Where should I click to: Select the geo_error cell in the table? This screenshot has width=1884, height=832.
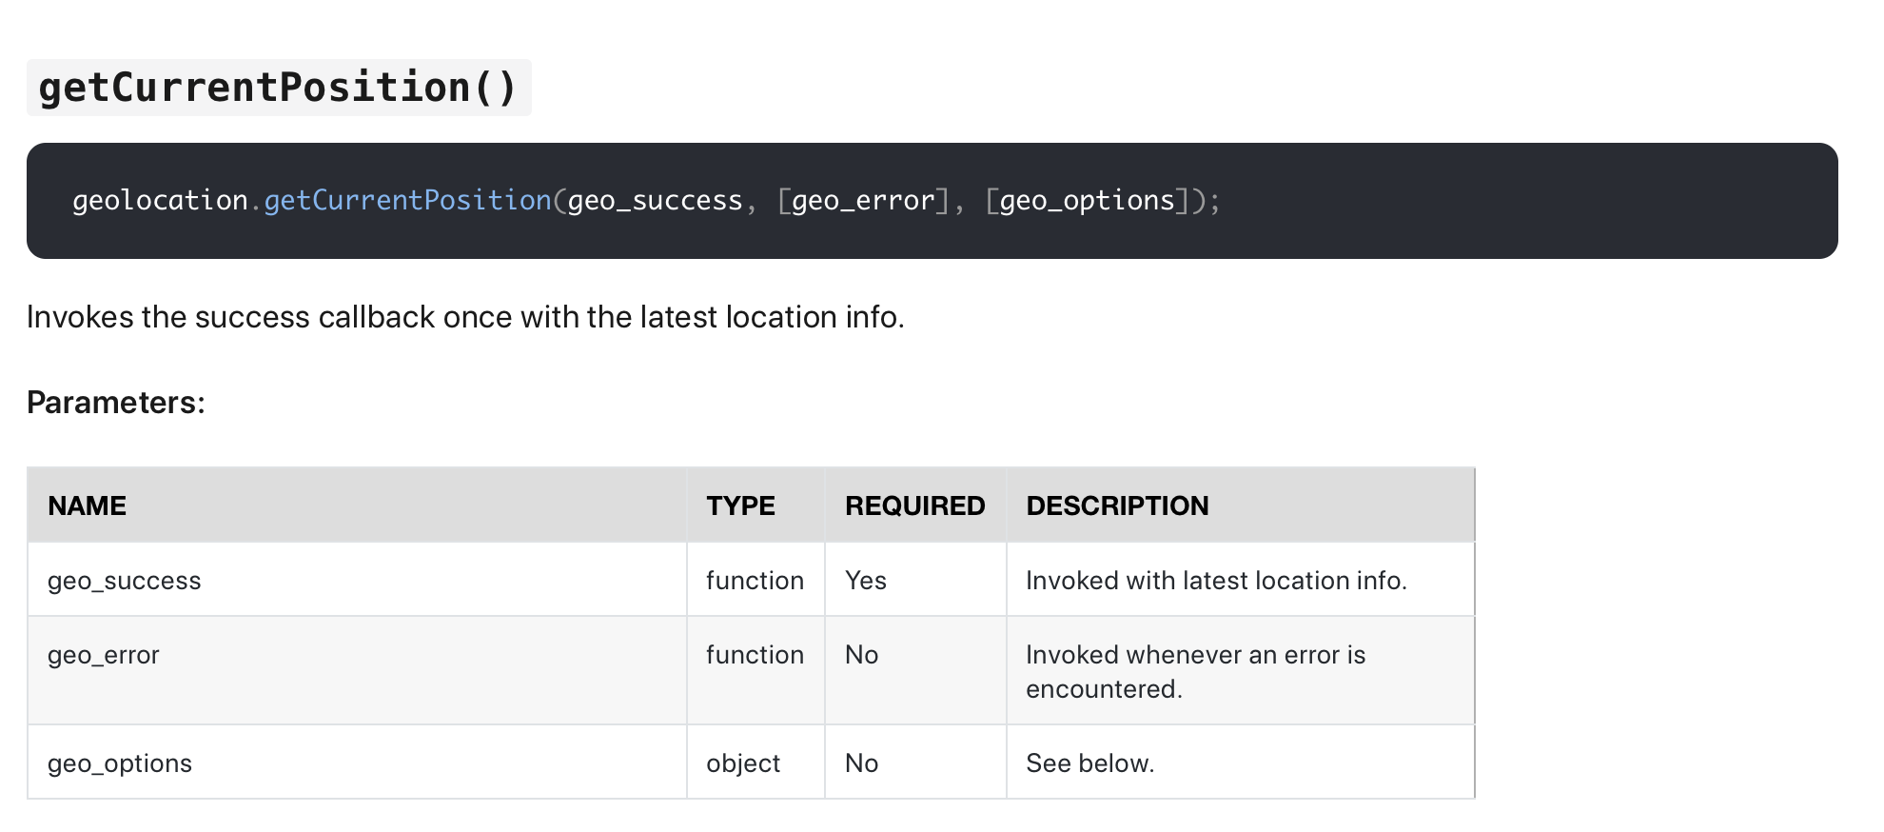(x=104, y=655)
